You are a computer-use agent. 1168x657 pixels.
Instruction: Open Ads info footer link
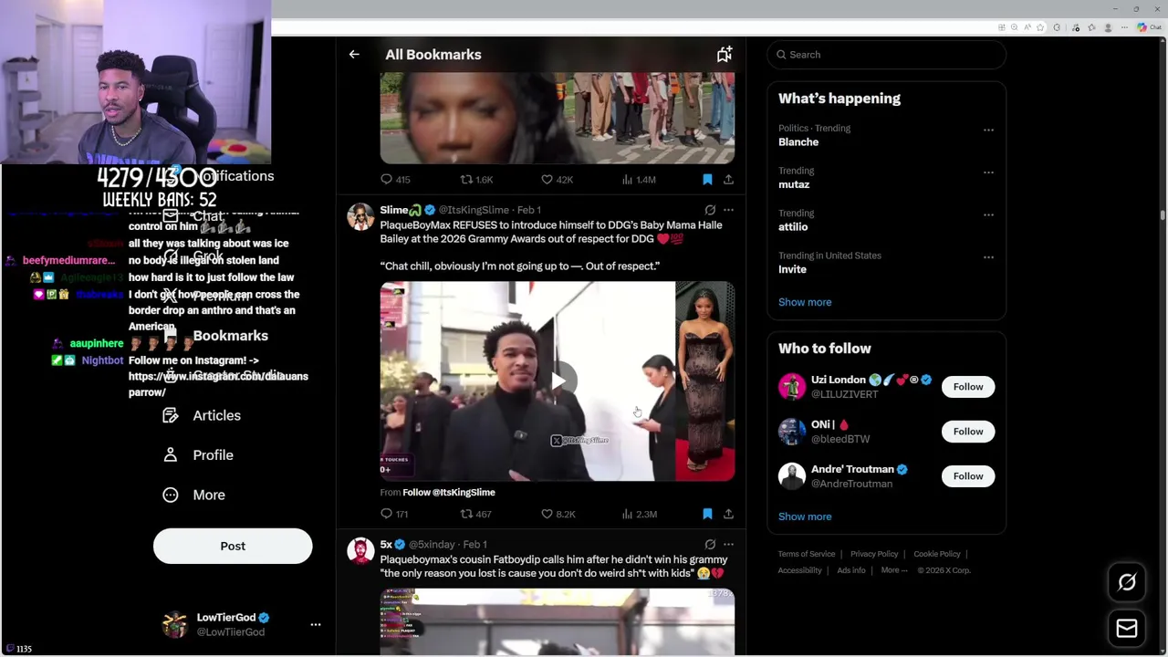851,570
